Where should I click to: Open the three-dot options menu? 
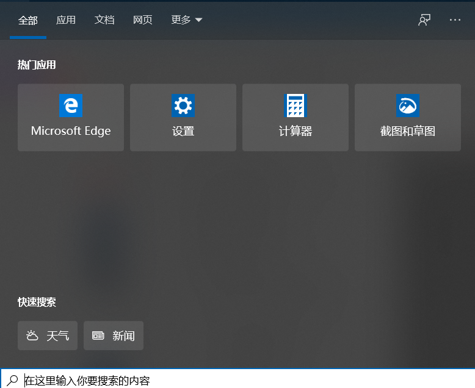[455, 20]
